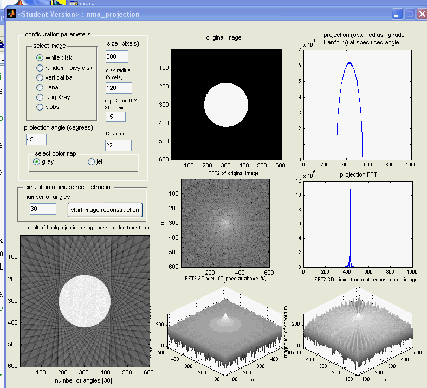Click the clip % for fft2 field
The height and width of the screenshot is (388, 427).
(115, 117)
